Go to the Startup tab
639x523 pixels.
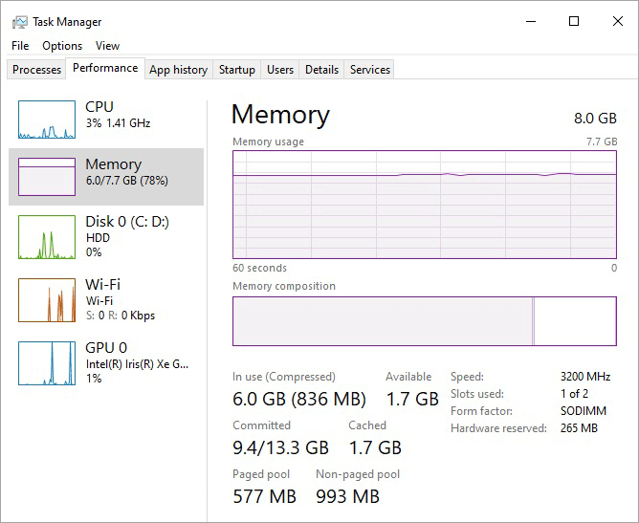237,70
